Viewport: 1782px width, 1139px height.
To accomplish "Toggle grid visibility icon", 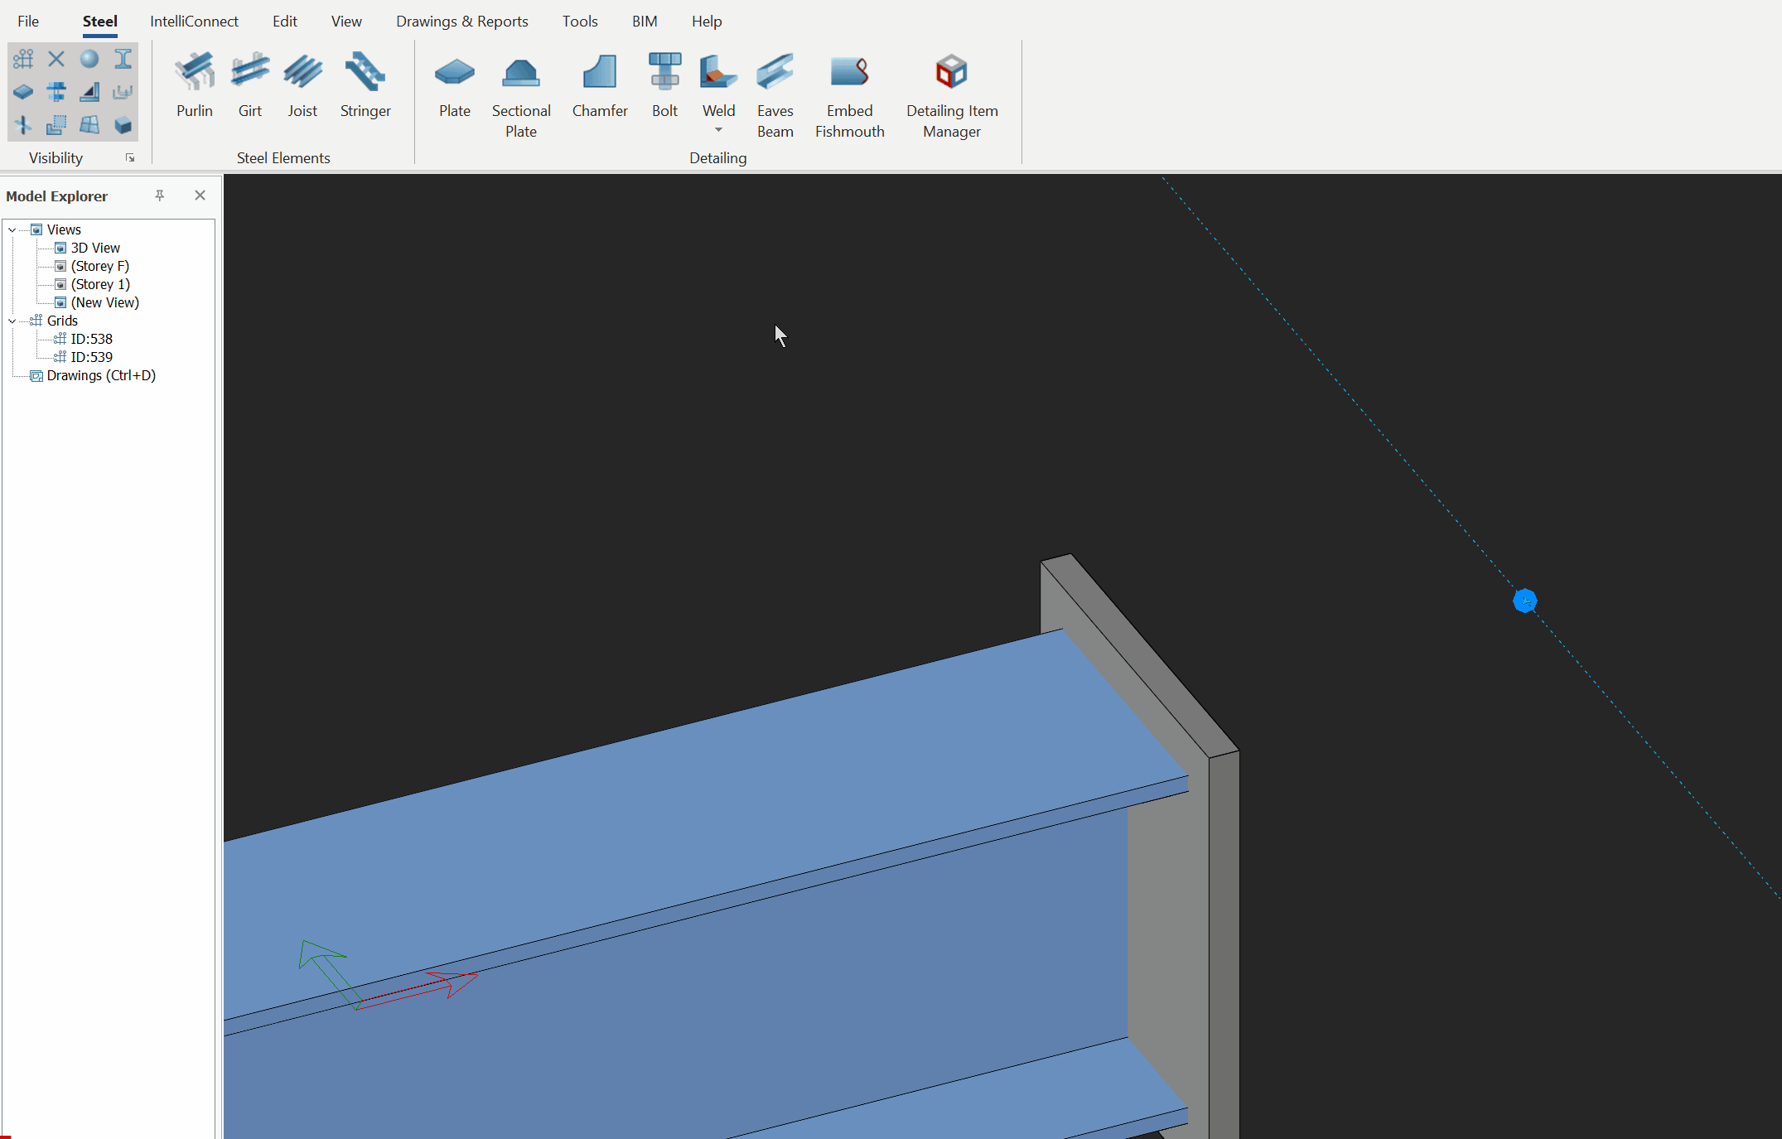I will (23, 59).
